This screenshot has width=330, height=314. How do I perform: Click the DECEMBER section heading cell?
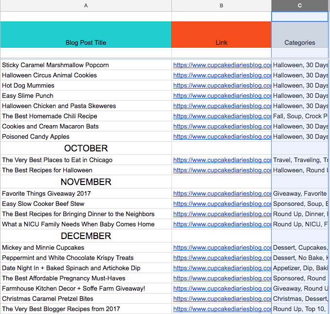click(86, 236)
